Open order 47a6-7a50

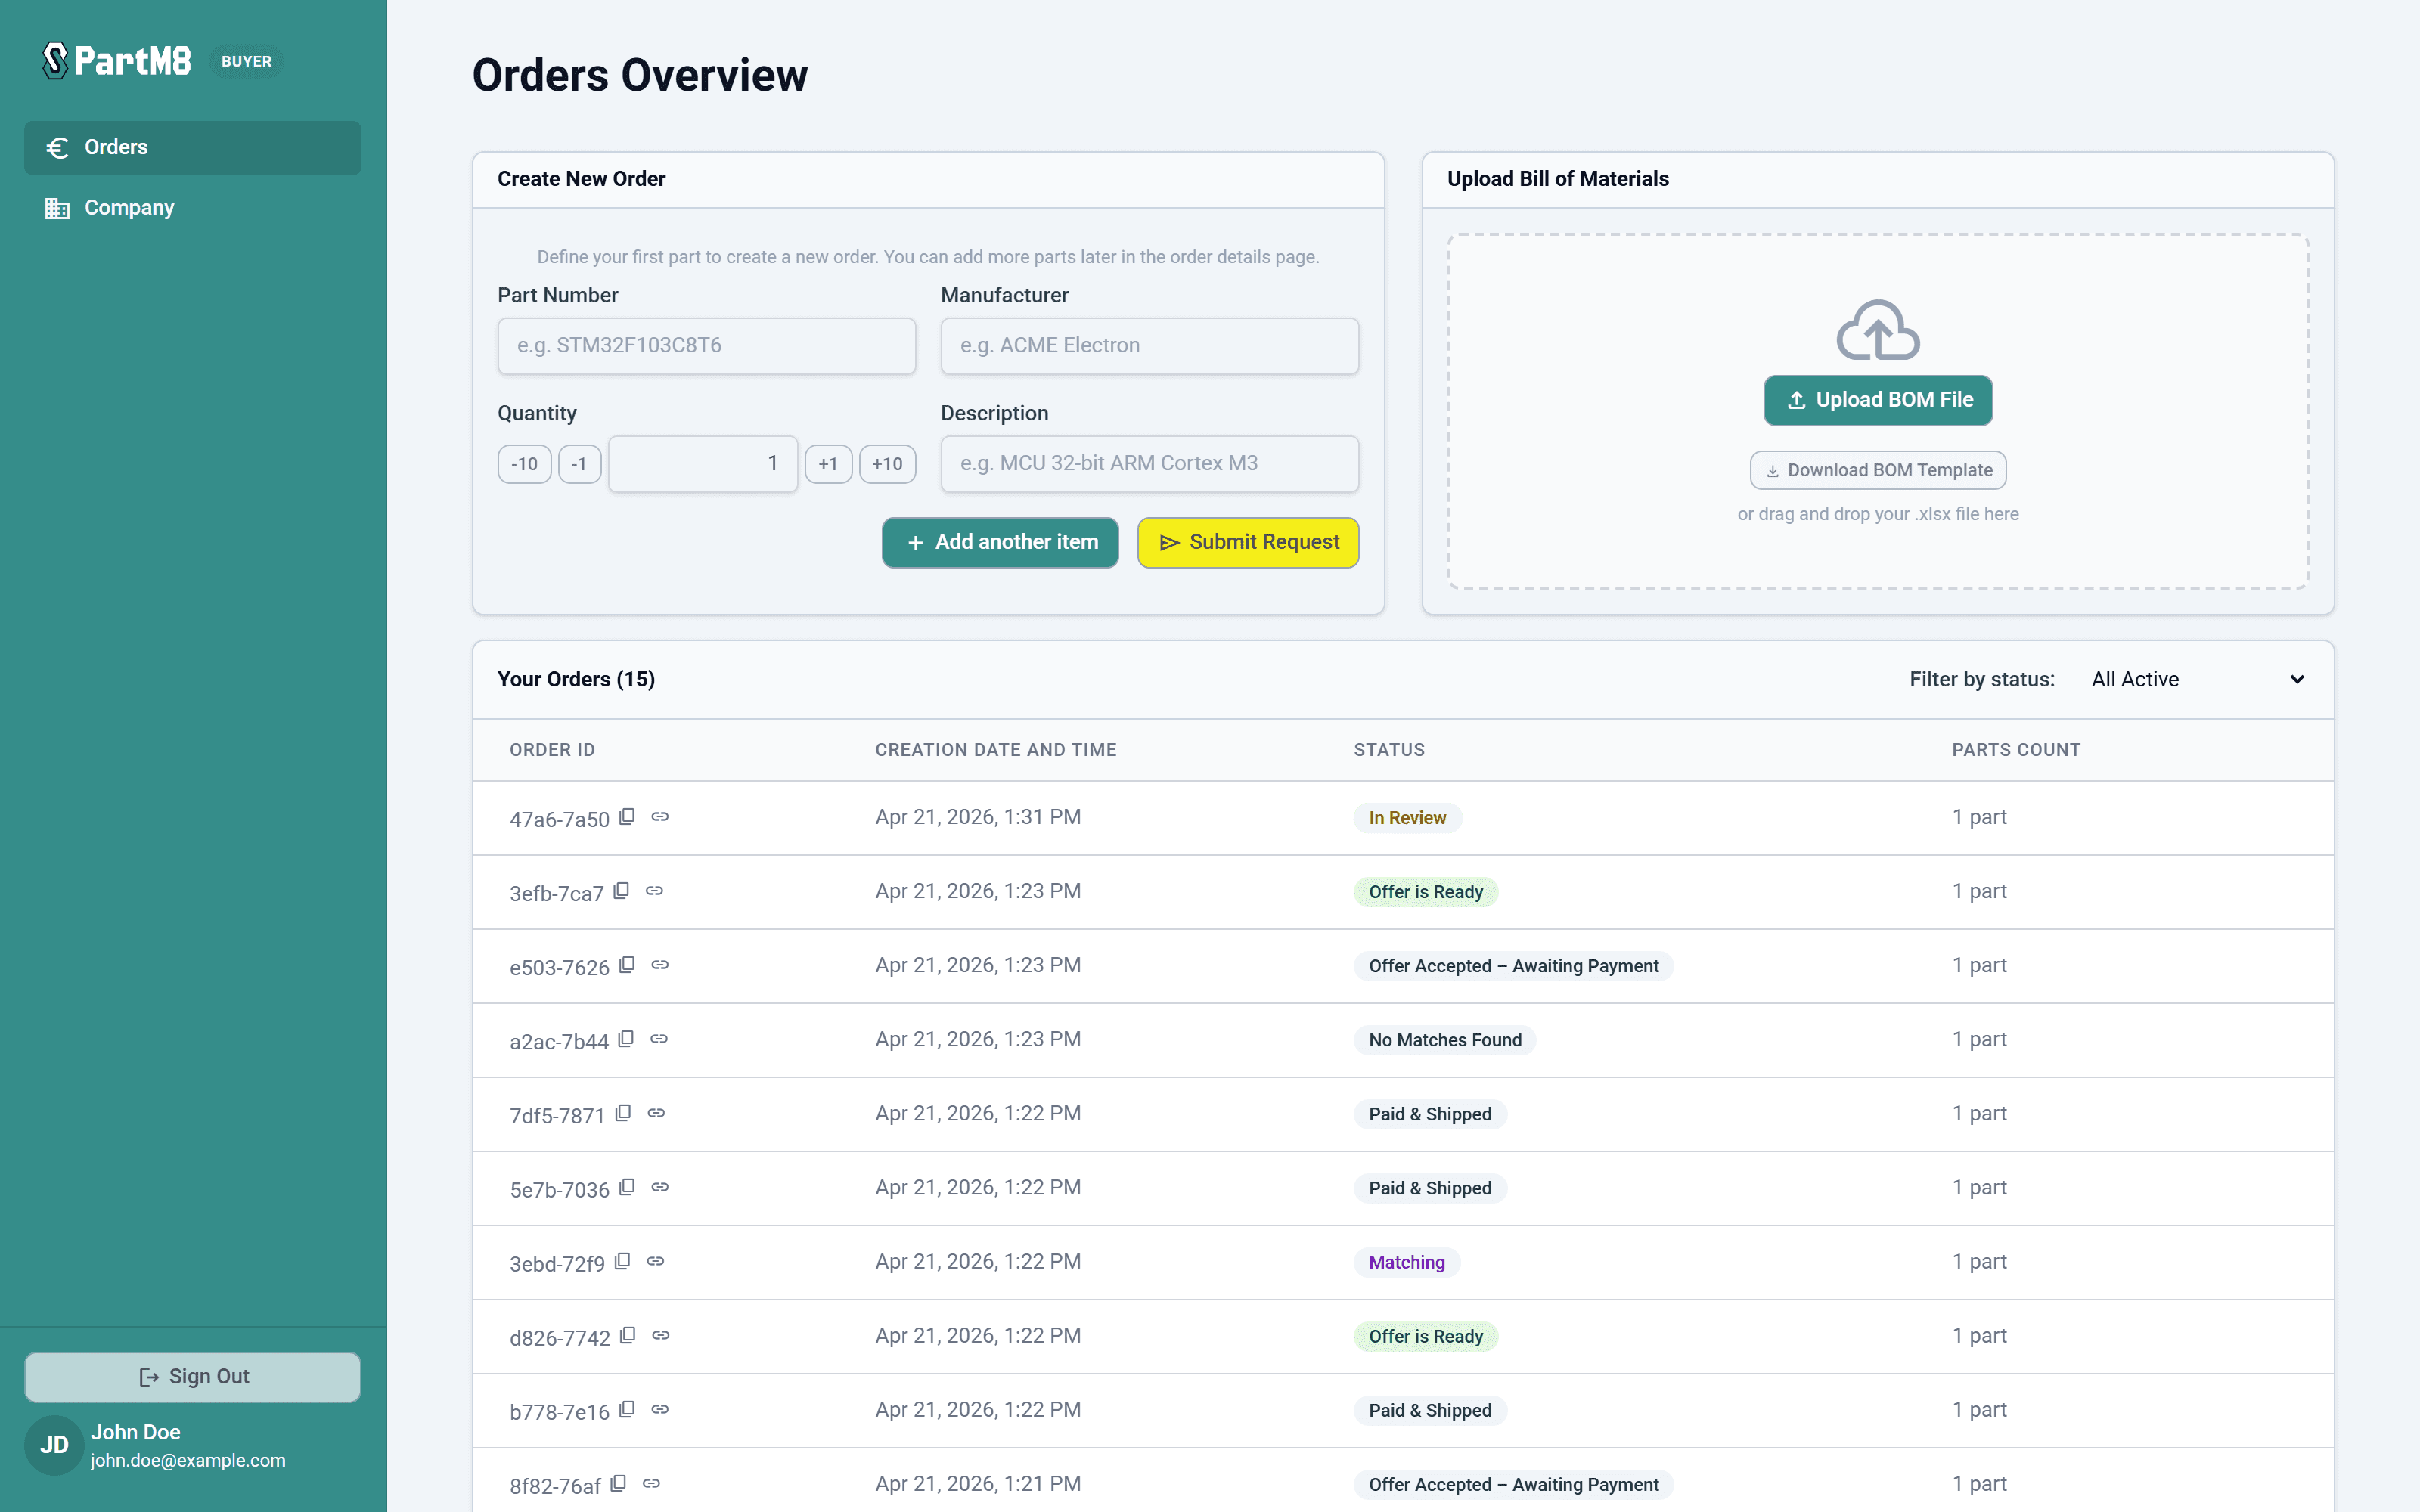point(559,819)
